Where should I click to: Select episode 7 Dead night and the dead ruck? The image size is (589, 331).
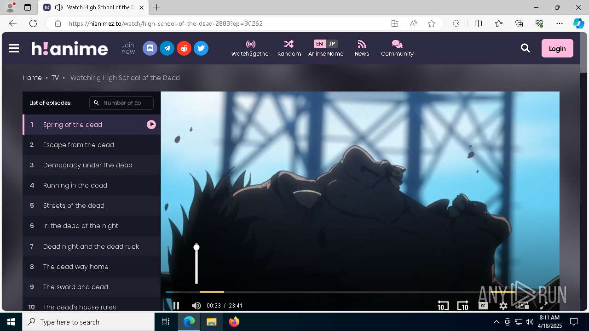click(x=92, y=246)
